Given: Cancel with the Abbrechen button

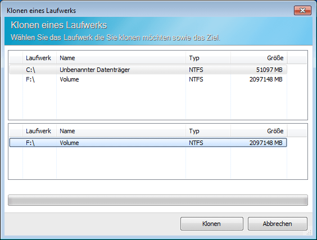Looking at the screenshot, I should [x=278, y=224].
